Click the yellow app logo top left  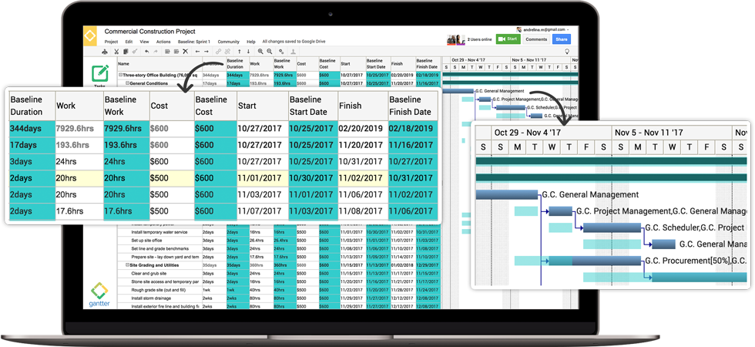coord(92,35)
